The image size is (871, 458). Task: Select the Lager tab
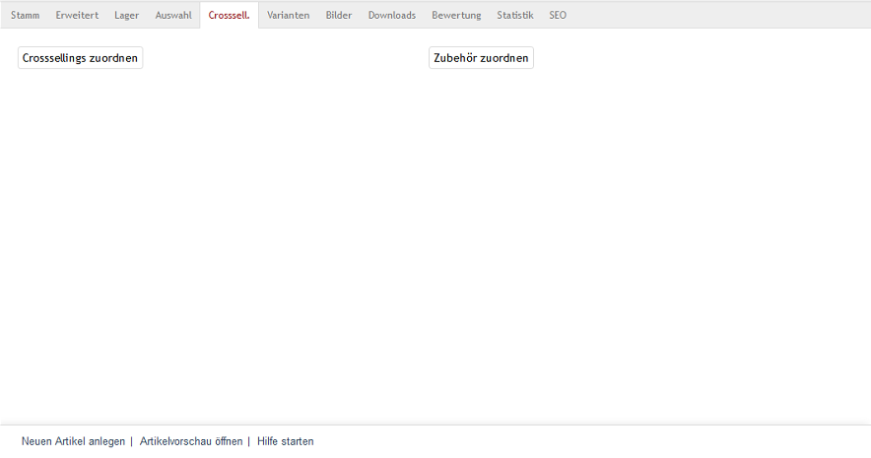pyautogui.click(x=126, y=16)
